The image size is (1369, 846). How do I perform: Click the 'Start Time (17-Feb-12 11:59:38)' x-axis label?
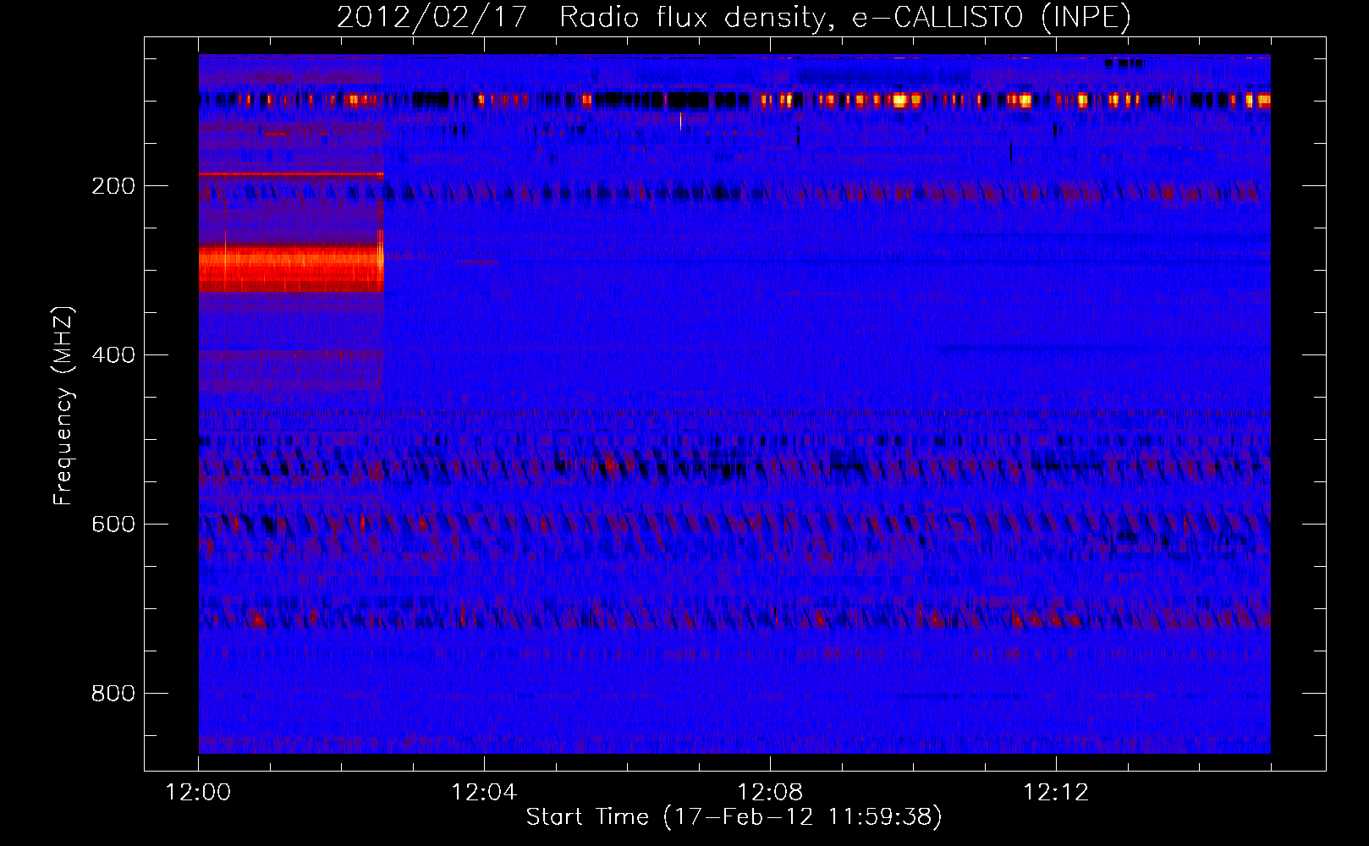coord(734,816)
